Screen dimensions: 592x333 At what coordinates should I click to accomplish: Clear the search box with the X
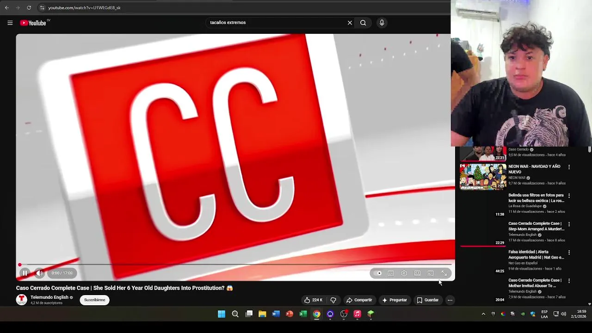pos(350,23)
